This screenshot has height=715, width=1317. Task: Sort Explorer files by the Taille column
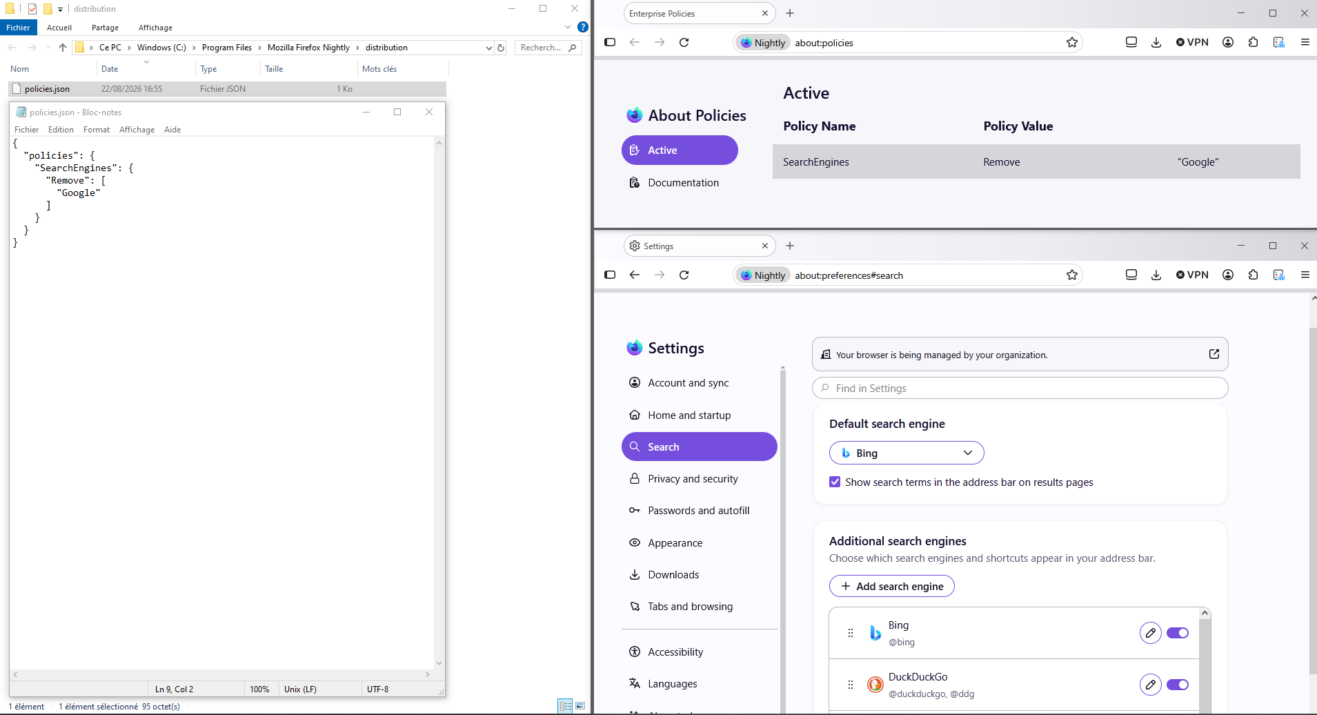[x=308, y=69]
